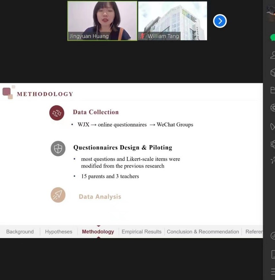275x280 pixels.
Task: Click the Questionnaires Design shield icon
Action: coord(58,148)
